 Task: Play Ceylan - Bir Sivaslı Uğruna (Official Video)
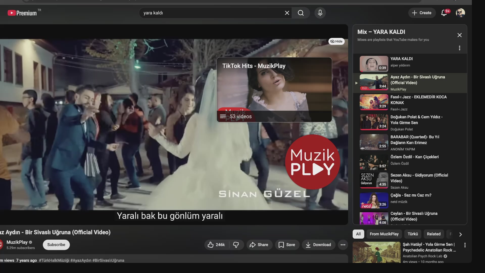[x=410, y=217]
